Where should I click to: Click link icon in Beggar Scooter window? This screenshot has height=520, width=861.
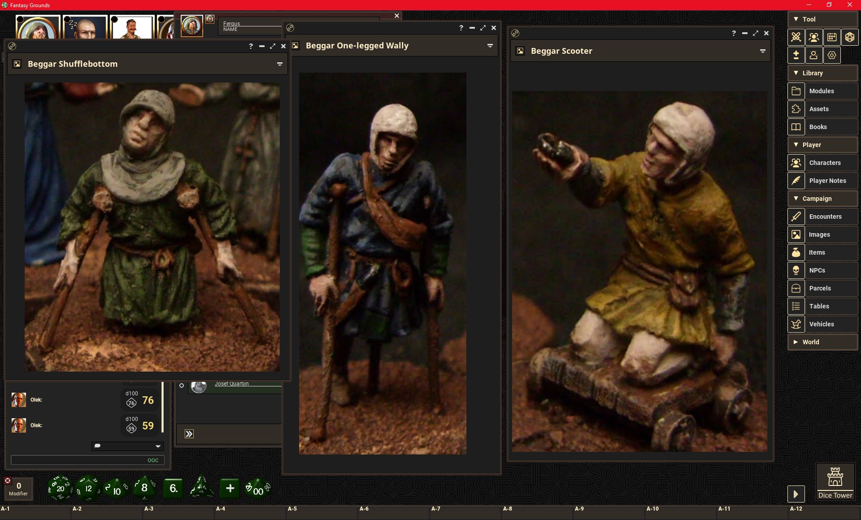pos(515,33)
